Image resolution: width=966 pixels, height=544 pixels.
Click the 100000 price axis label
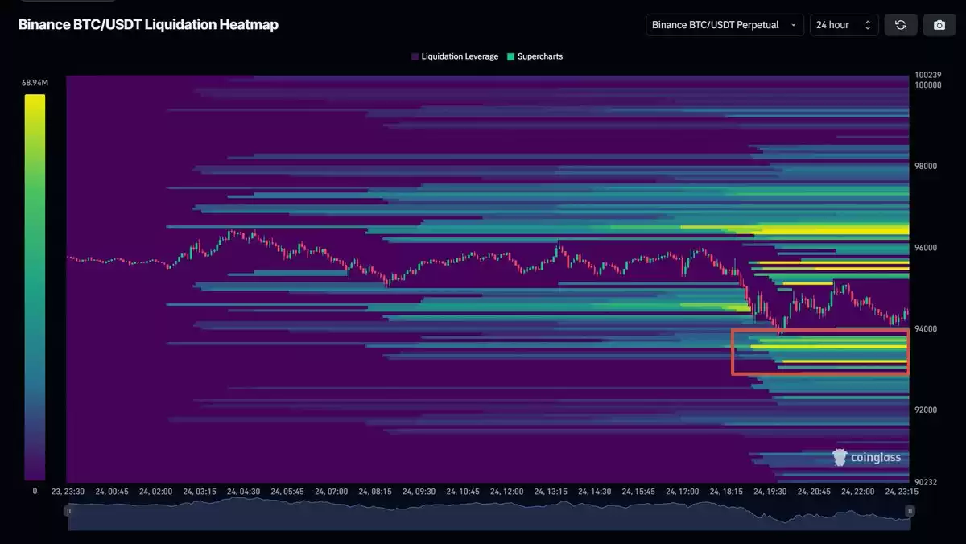click(x=928, y=84)
